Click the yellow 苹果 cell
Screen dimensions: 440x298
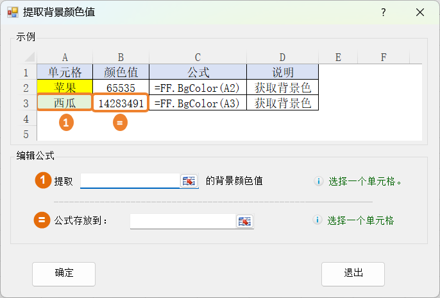click(64, 87)
